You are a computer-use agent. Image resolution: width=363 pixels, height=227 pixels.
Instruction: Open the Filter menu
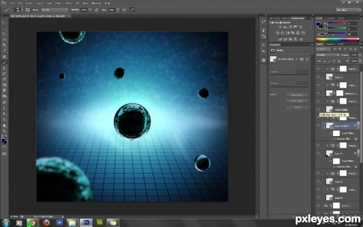(x=68, y=3)
